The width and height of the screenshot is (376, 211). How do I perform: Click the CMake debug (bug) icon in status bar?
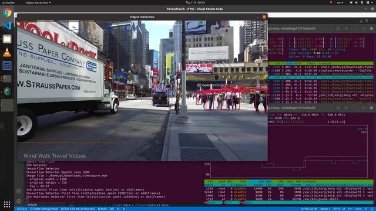[x=118, y=209]
